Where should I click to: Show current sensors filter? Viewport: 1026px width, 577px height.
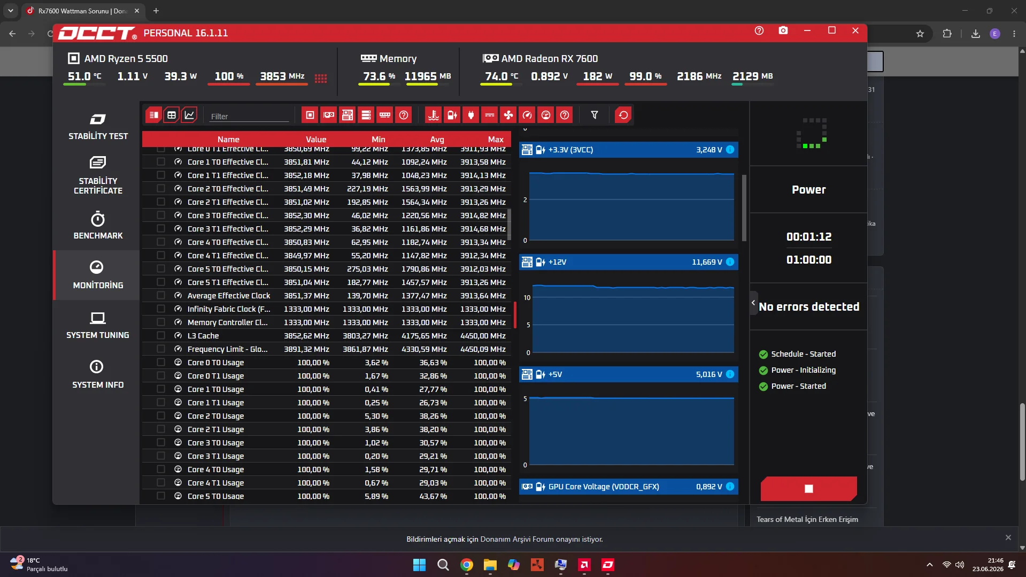(x=490, y=115)
